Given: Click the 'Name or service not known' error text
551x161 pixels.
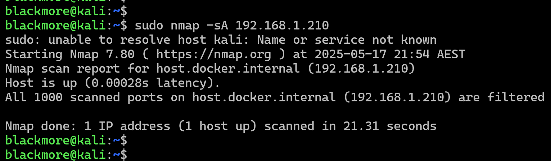Looking at the screenshot, I should 347,40.
